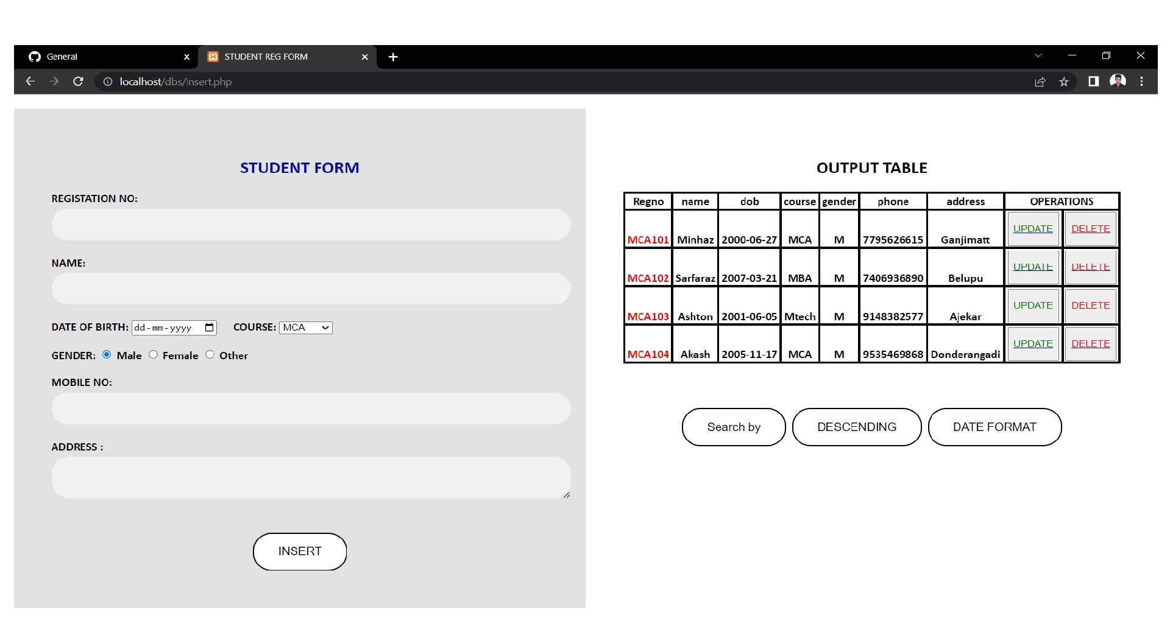Image resolution: width=1170 pixels, height=621 pixels.
Task: Open the COURSE dropdown
Action: click(x=305, y=328)
